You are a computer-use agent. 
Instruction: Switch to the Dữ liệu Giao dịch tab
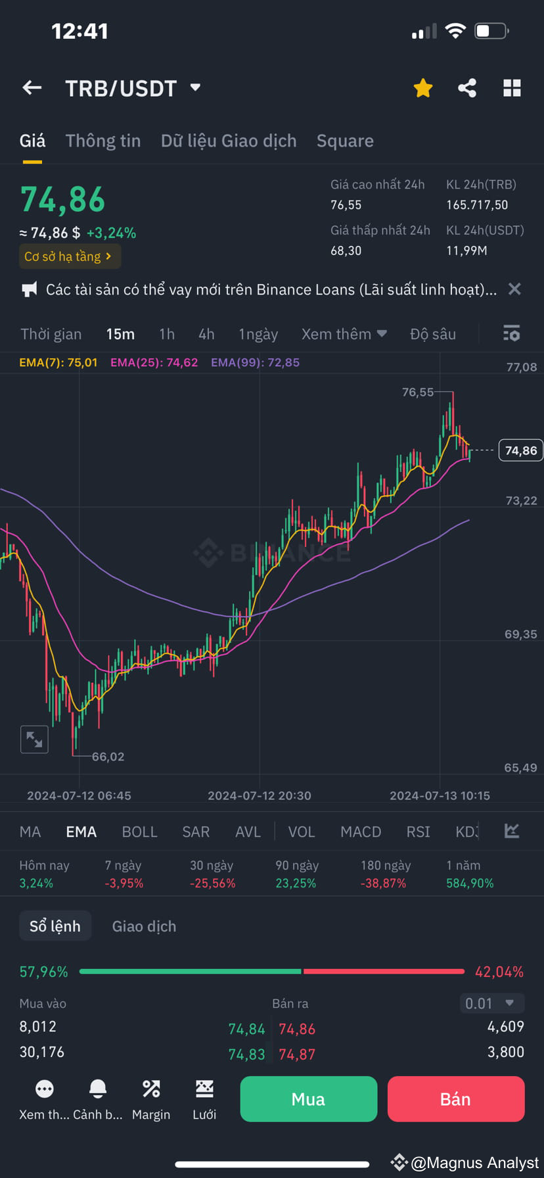[x=229, y=141]
